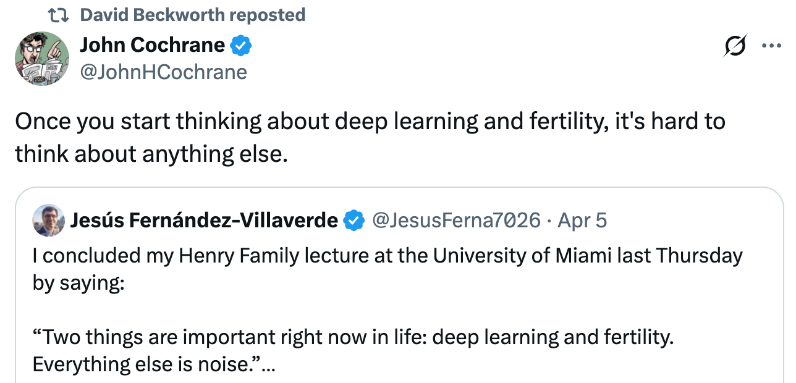The image size is (796, 383).
Task: Open David Beckworth reposted link
Action: pyautogui.click(x=192, y=15)
